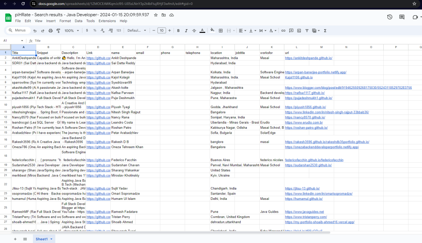Star this spreadsheet document
The height and width of the screenshot is (243, 422).
(x=156, y=15)
